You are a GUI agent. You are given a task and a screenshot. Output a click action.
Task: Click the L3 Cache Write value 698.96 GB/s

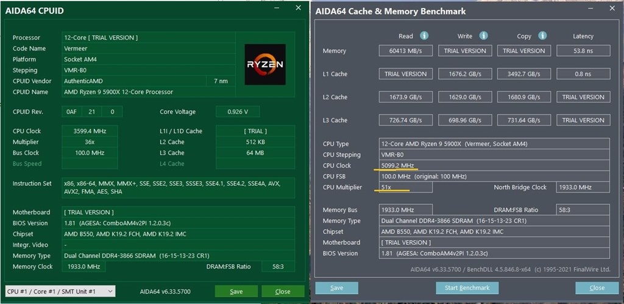(465, 120)
